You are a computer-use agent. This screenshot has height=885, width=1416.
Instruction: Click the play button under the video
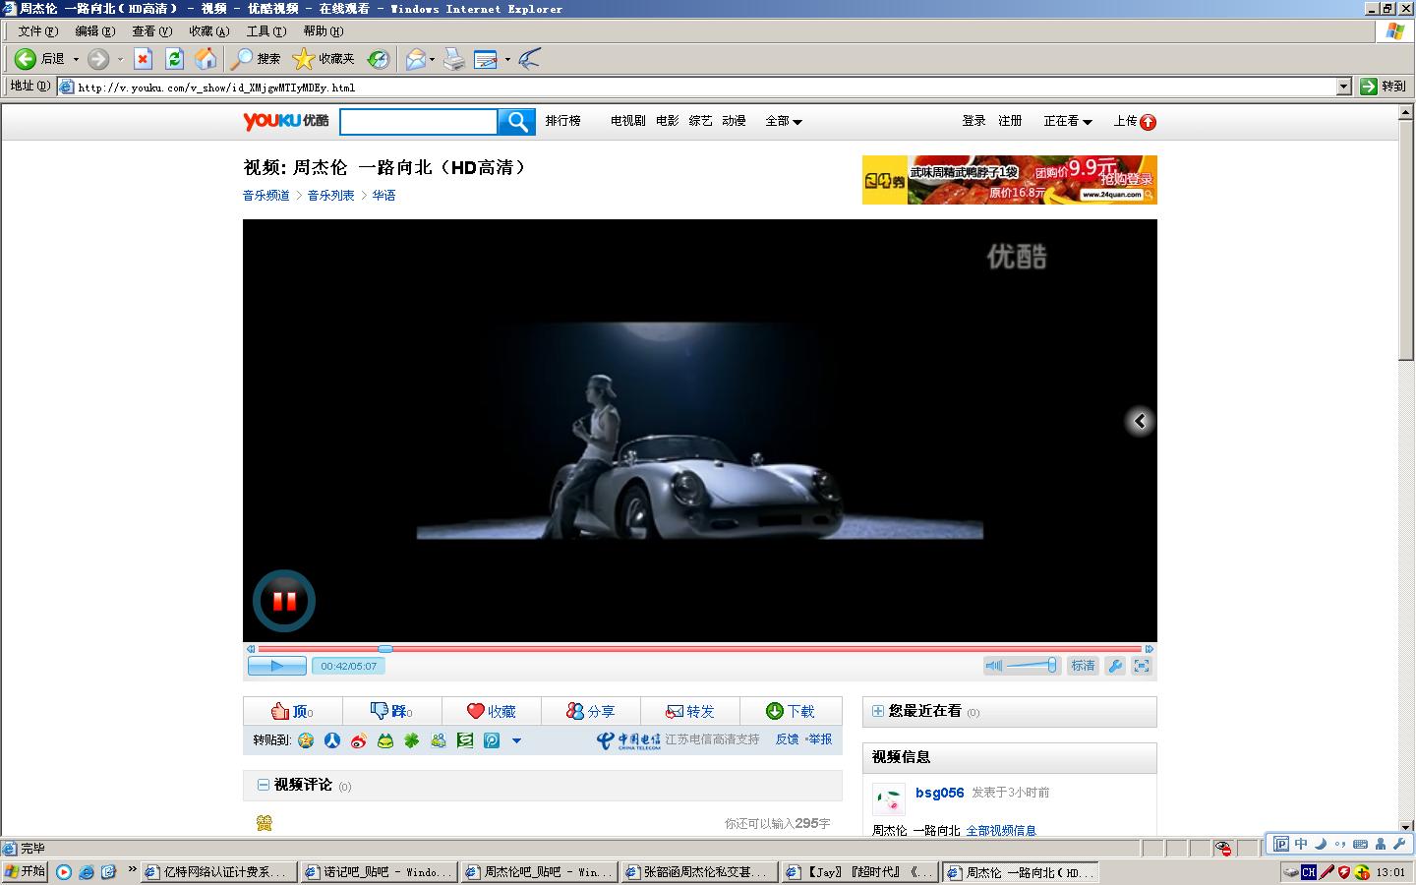[x=276, y=666]
